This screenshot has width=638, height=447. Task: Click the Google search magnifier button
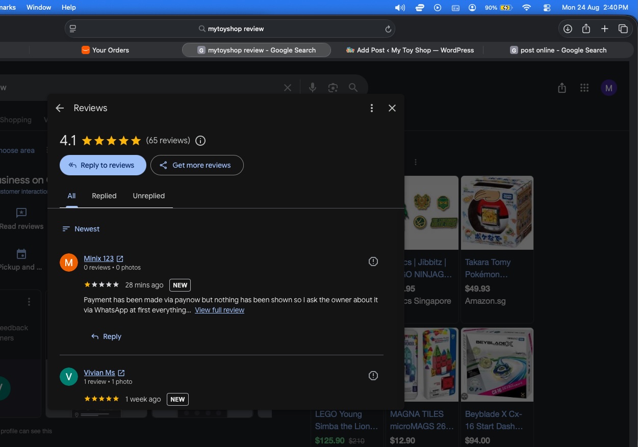(x=353, y=88)
